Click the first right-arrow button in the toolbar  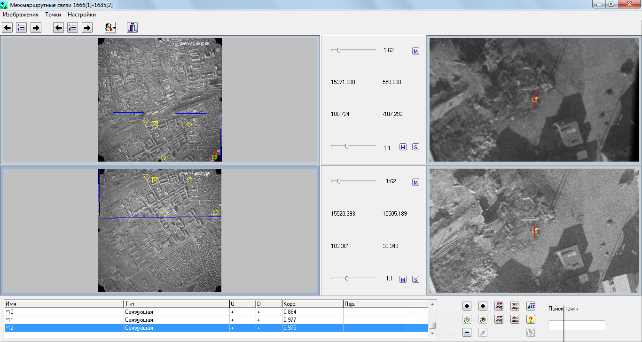pos(36,28)
